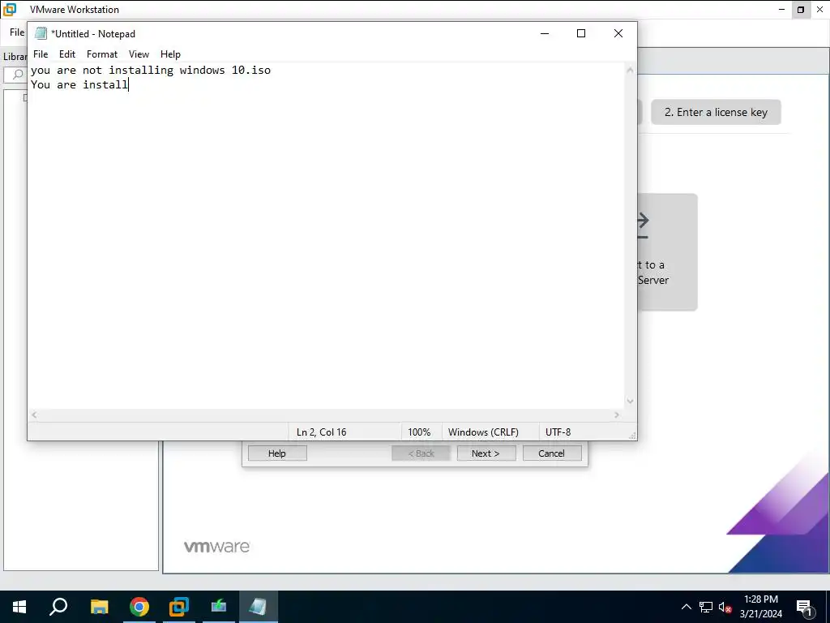Open the VMware Workstation File menu
Screen dimensions: 830x623
(16, 32)
